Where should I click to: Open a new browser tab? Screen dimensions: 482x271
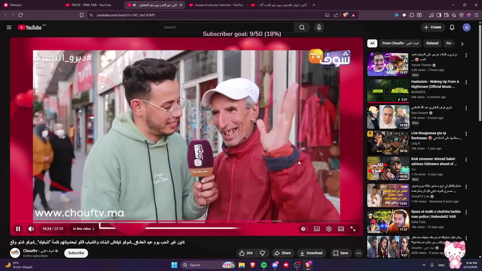pos(314,5)
